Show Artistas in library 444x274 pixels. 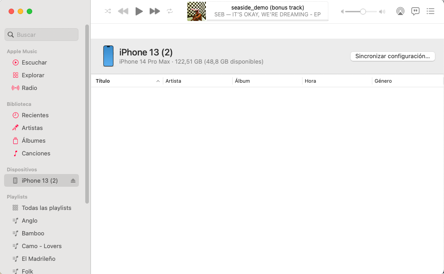41,128
